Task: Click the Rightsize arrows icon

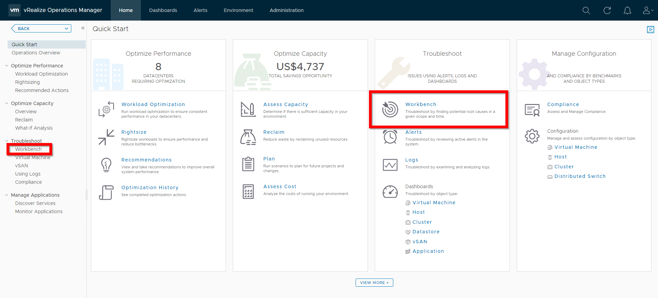Action: 106,137
